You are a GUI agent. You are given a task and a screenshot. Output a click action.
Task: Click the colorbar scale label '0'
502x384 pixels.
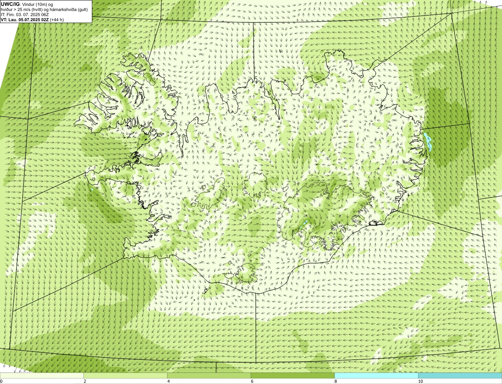(1, 381)
